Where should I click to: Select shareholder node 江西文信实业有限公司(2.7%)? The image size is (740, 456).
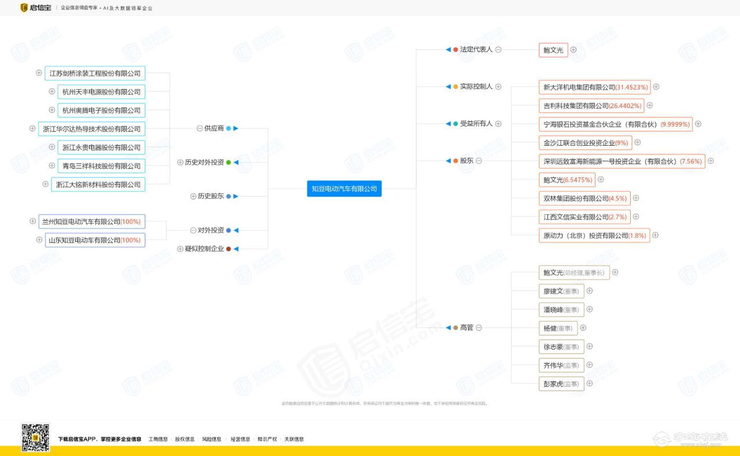click(x=584, y=217)
